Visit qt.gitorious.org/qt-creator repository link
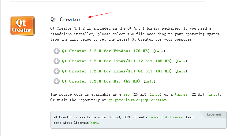This screenshot has height=136, width=235. [x=137, y=100]
